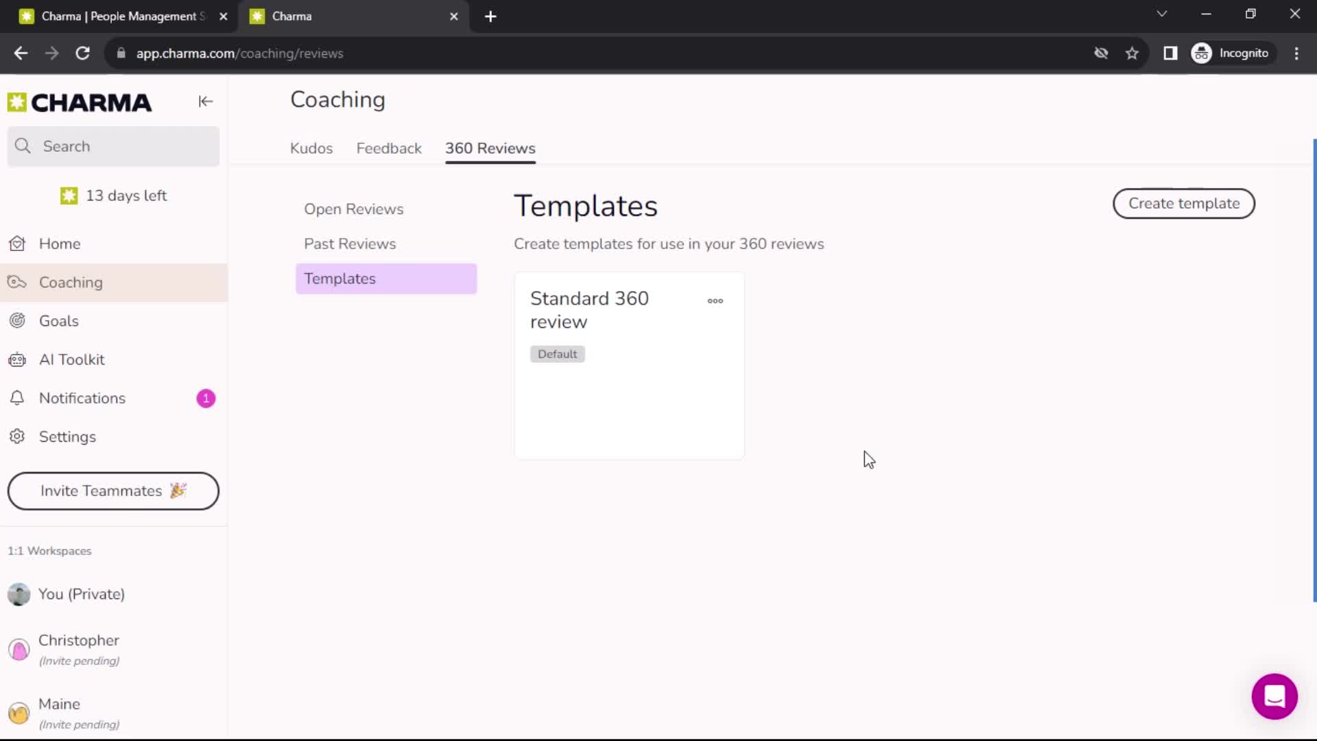The width and height of the screenshot is (1317, 741).
Task: Open the Settings section
Action: (67, 436)
